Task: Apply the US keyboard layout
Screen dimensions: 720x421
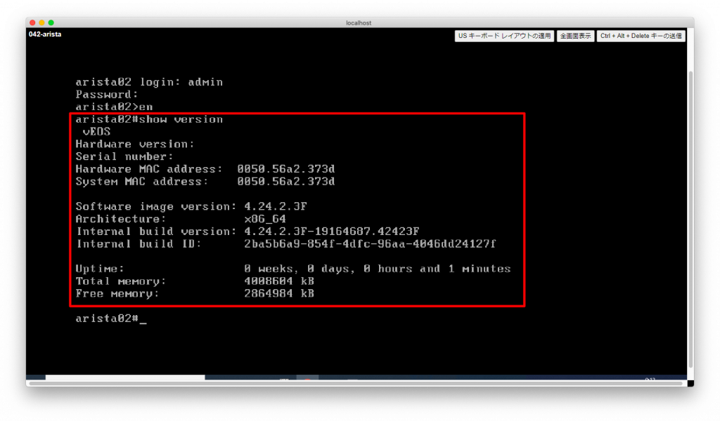Action: [505, 36]
